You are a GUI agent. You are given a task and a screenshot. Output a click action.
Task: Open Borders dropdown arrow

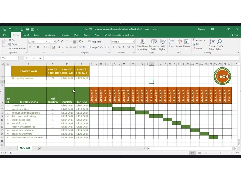click(49, 47)
